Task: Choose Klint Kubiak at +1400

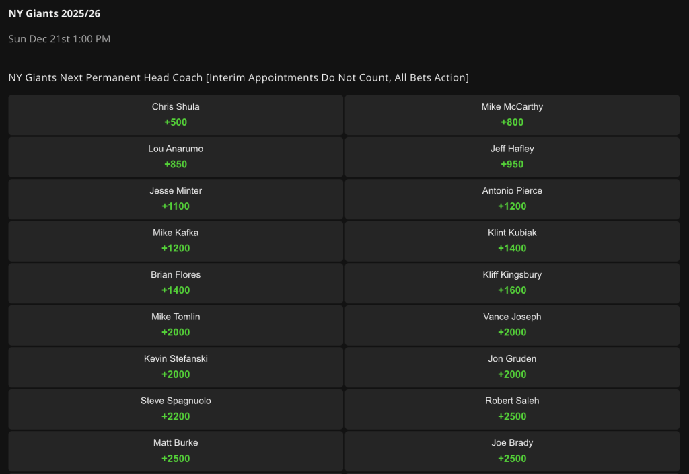Action: 512,241
